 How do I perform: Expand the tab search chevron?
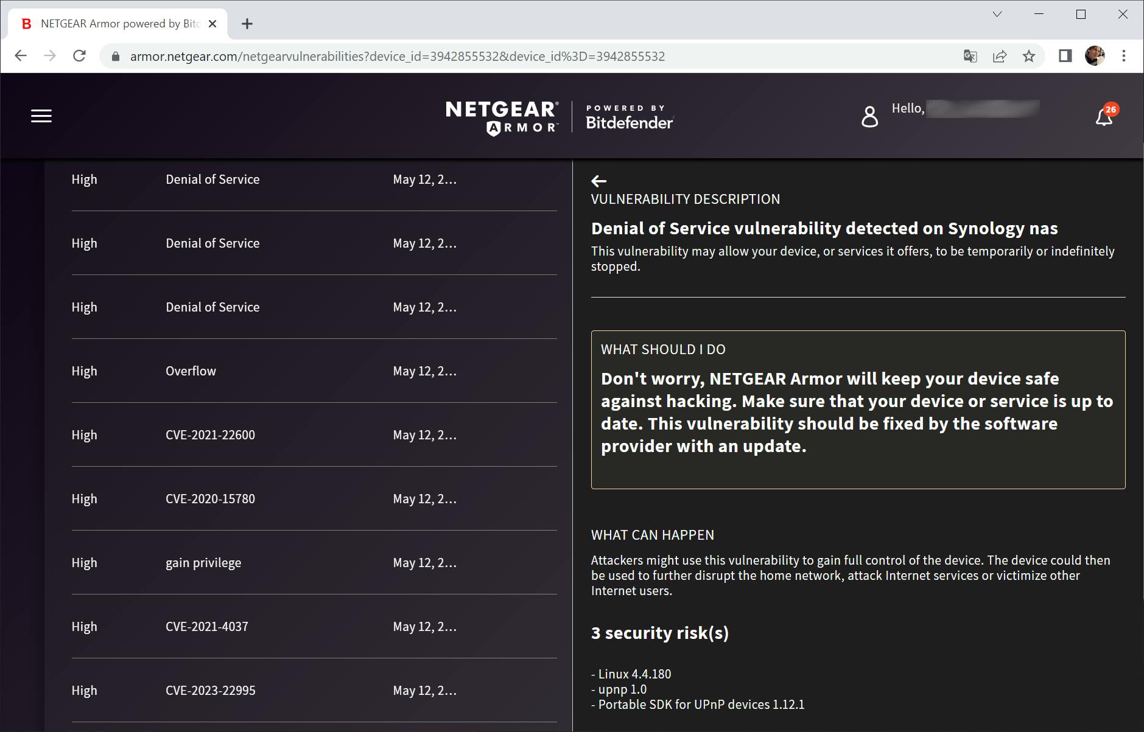coord(997,15)
